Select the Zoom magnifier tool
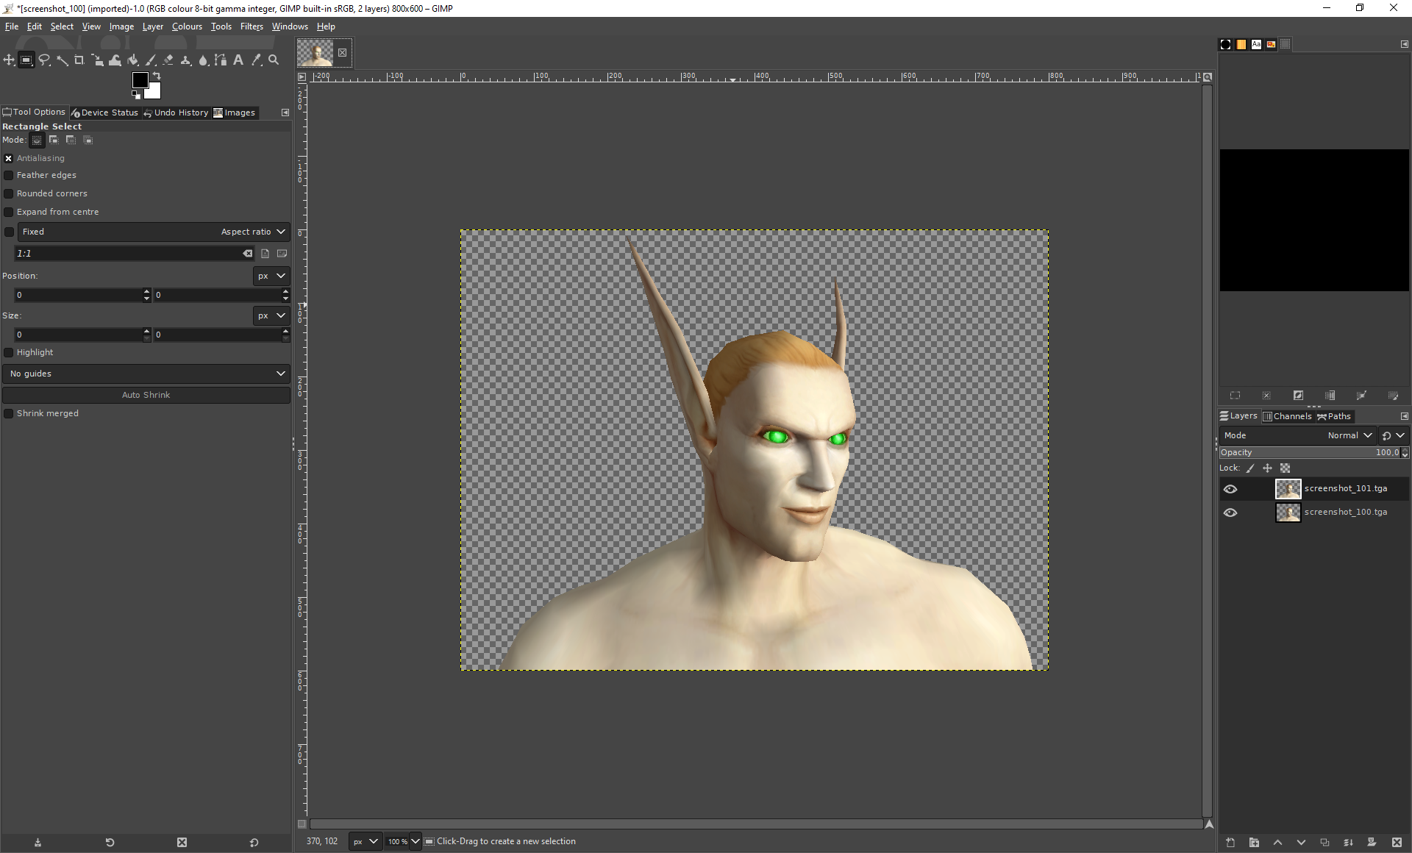The image size is (1412, 853). (x=274, y=60)
